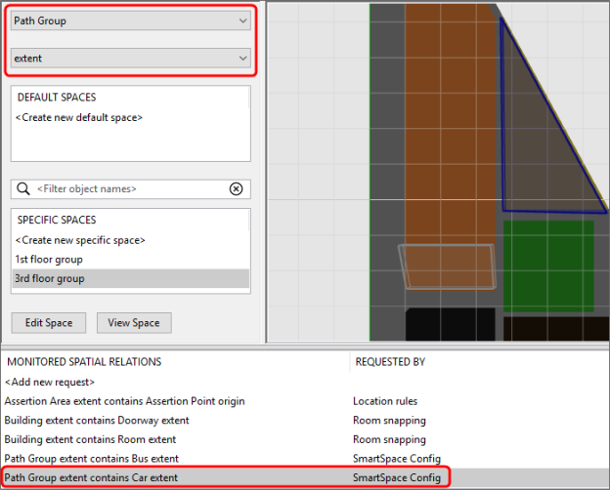Select 1st floor group in the list

coord(131,260)
